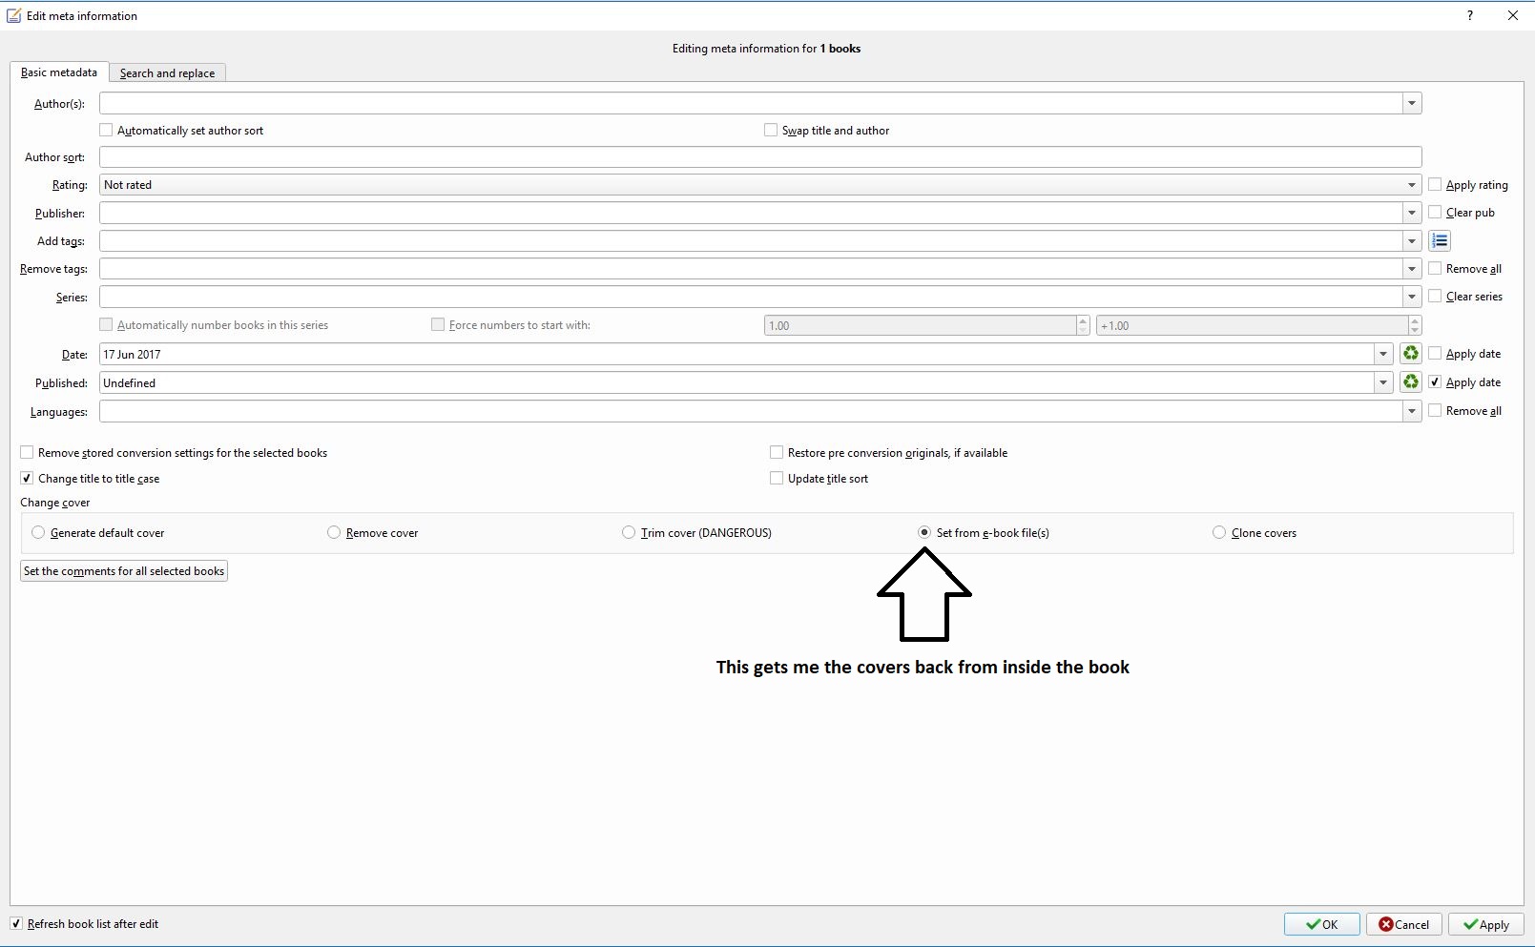Enable the Apply rating checkbox
The width and height of the screenshot is (1535, 947).
click(x=1435, y=184)
